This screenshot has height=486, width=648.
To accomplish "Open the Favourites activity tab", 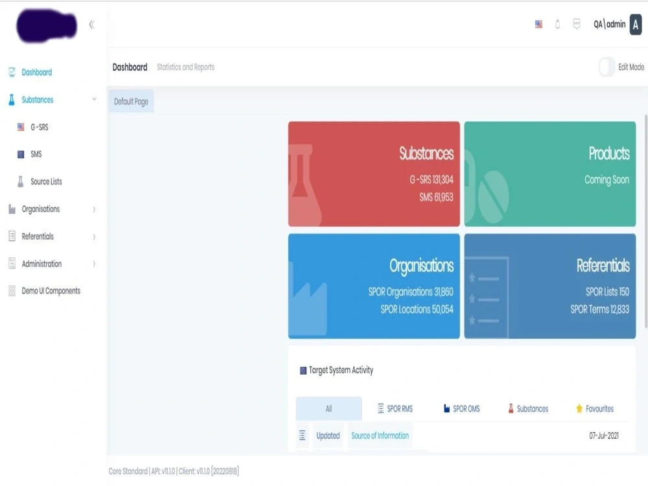I will (x=599, y=408).
